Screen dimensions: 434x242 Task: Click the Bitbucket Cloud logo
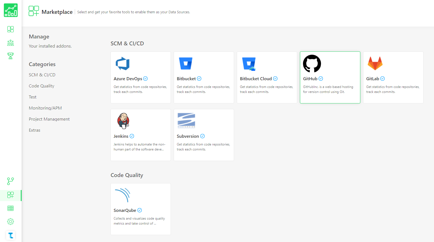(x=249, y=64)
